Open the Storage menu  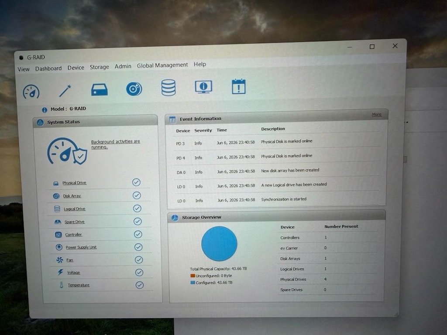(99, 67)
